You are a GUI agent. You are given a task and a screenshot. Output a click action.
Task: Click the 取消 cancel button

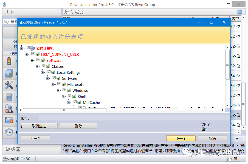pyautogui.click(x=212, y=138)
